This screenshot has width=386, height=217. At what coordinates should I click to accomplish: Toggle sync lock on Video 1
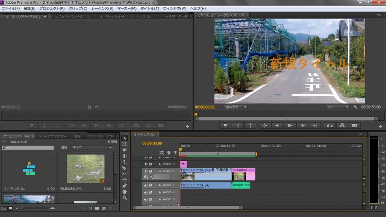coord(151,171)
